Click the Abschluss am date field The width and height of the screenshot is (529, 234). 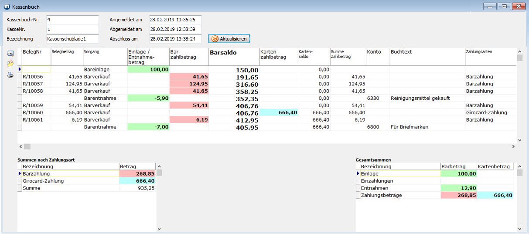(x=175, y=39)
